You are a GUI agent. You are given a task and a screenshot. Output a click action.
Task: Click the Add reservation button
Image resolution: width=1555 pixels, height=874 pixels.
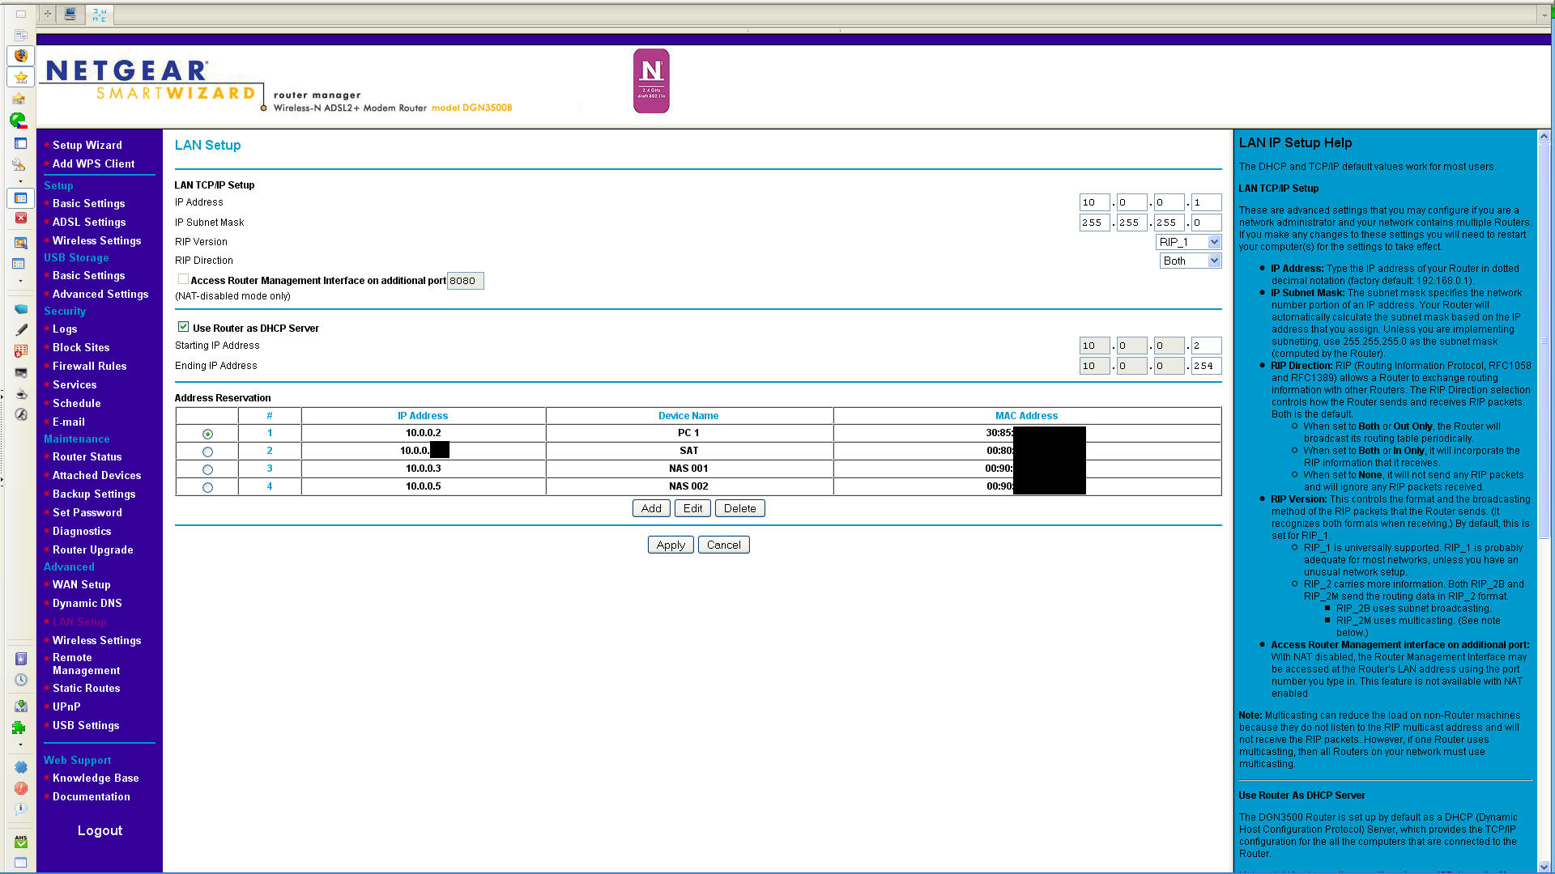pyautogui.click(x=651, y=508)
